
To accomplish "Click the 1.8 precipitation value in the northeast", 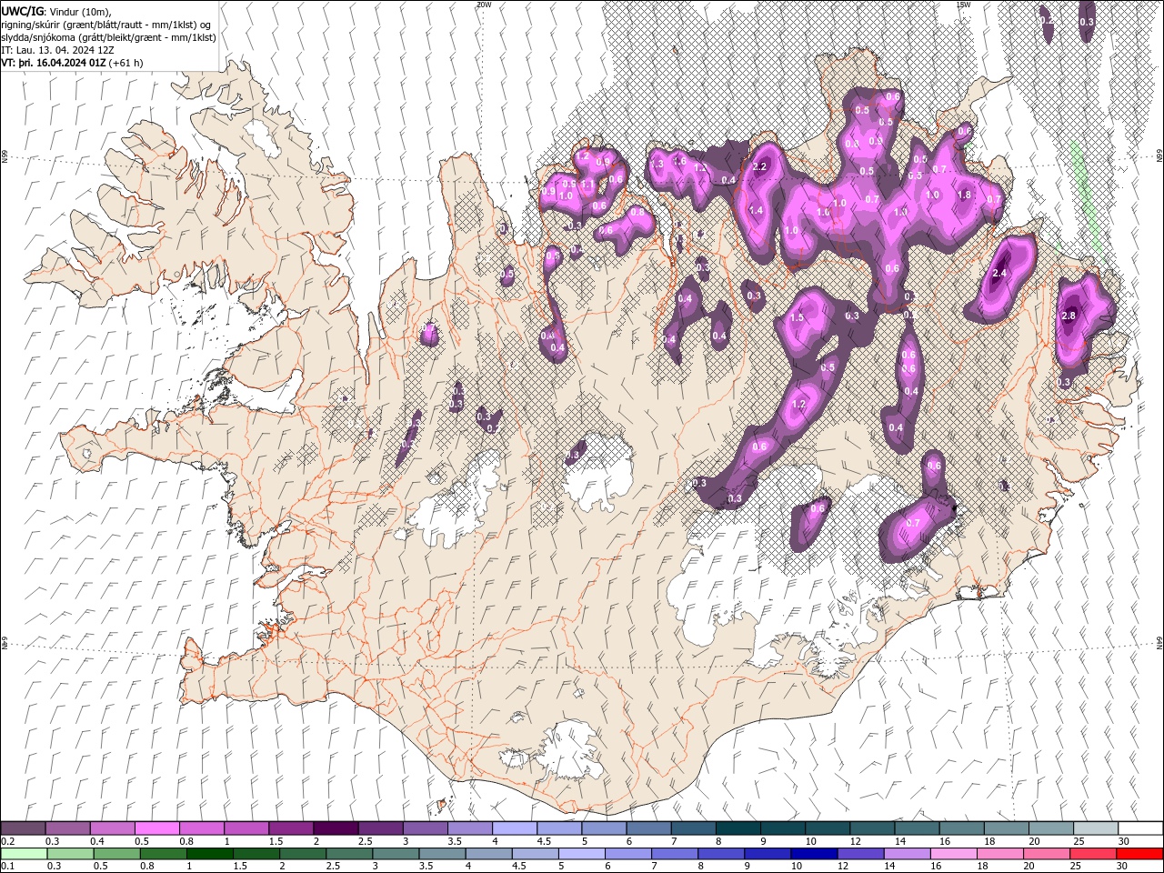I will pyautogui.click(x=965, y=195).
